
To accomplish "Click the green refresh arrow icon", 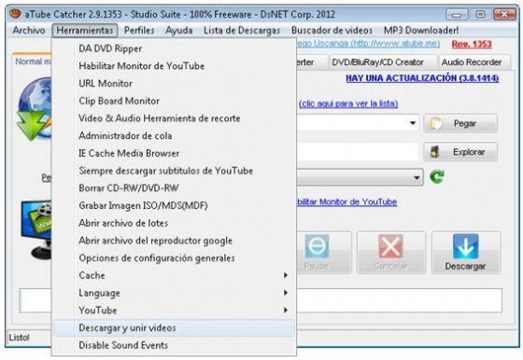I will coord(437,177).
